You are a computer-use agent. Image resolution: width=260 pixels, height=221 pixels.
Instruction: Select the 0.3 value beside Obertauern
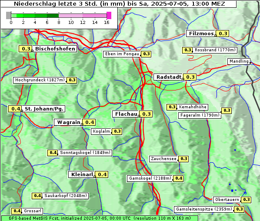pyautogui.click(x=246, y=200)
